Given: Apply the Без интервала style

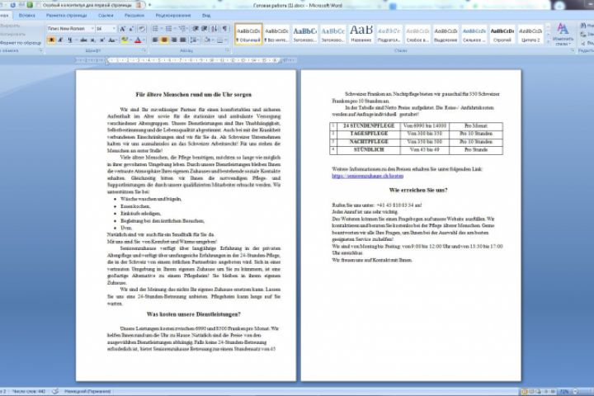Looking at the screenshot, I should tap(276, 34).
